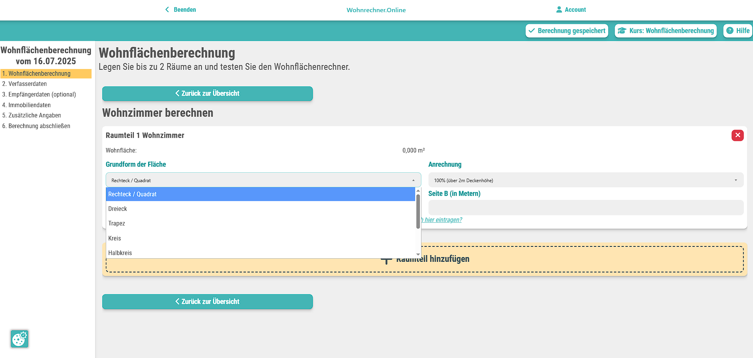The image size is (753, 358).
Task: Click top Zurück zur Übersicht button
Action: 207,93
